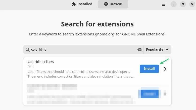Switch to the Browse tab

pyautogui.click(x=113, y=4)
